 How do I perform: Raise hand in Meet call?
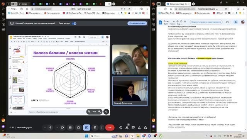95,127
